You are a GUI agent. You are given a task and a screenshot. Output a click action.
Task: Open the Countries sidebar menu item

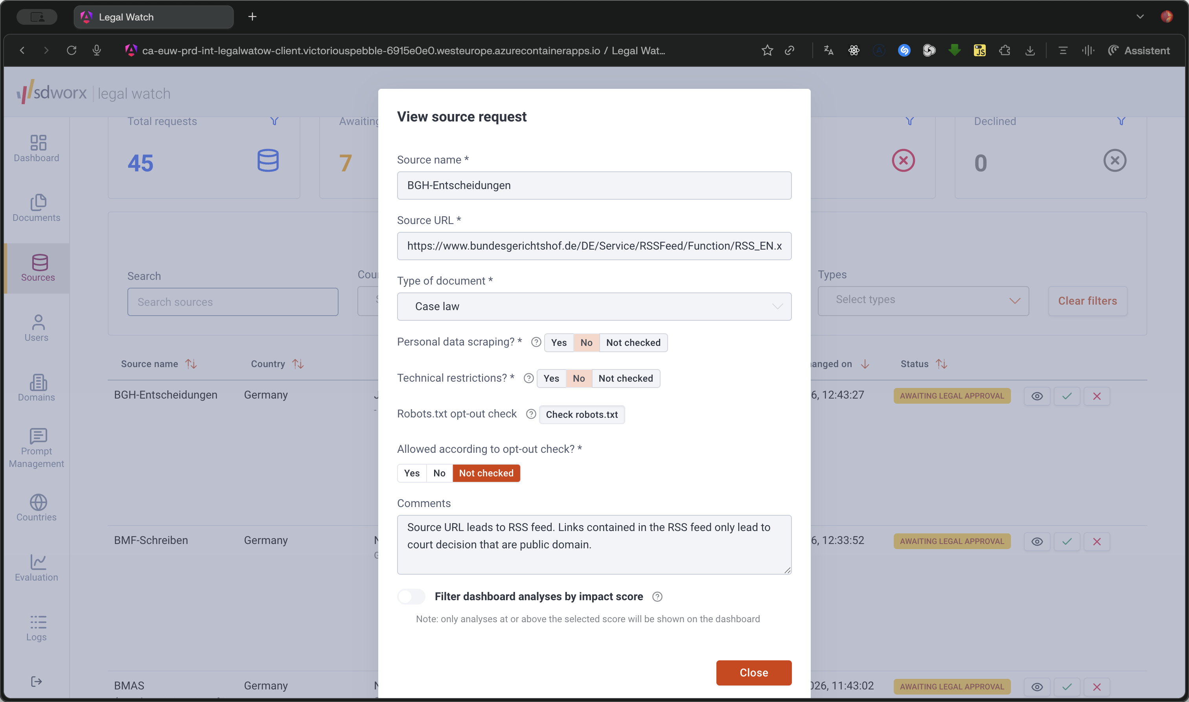click(x=37, y=507)
